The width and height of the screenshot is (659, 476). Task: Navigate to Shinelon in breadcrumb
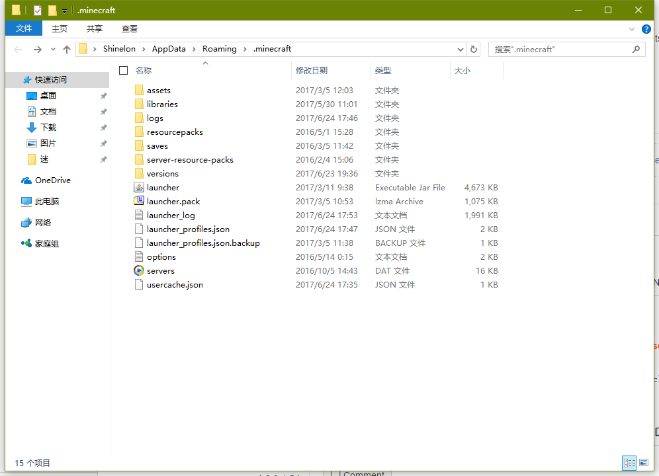point(119,49)
